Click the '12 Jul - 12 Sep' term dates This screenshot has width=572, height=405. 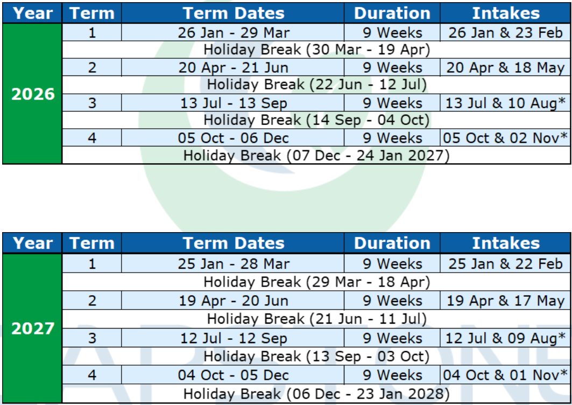[233, 338]
